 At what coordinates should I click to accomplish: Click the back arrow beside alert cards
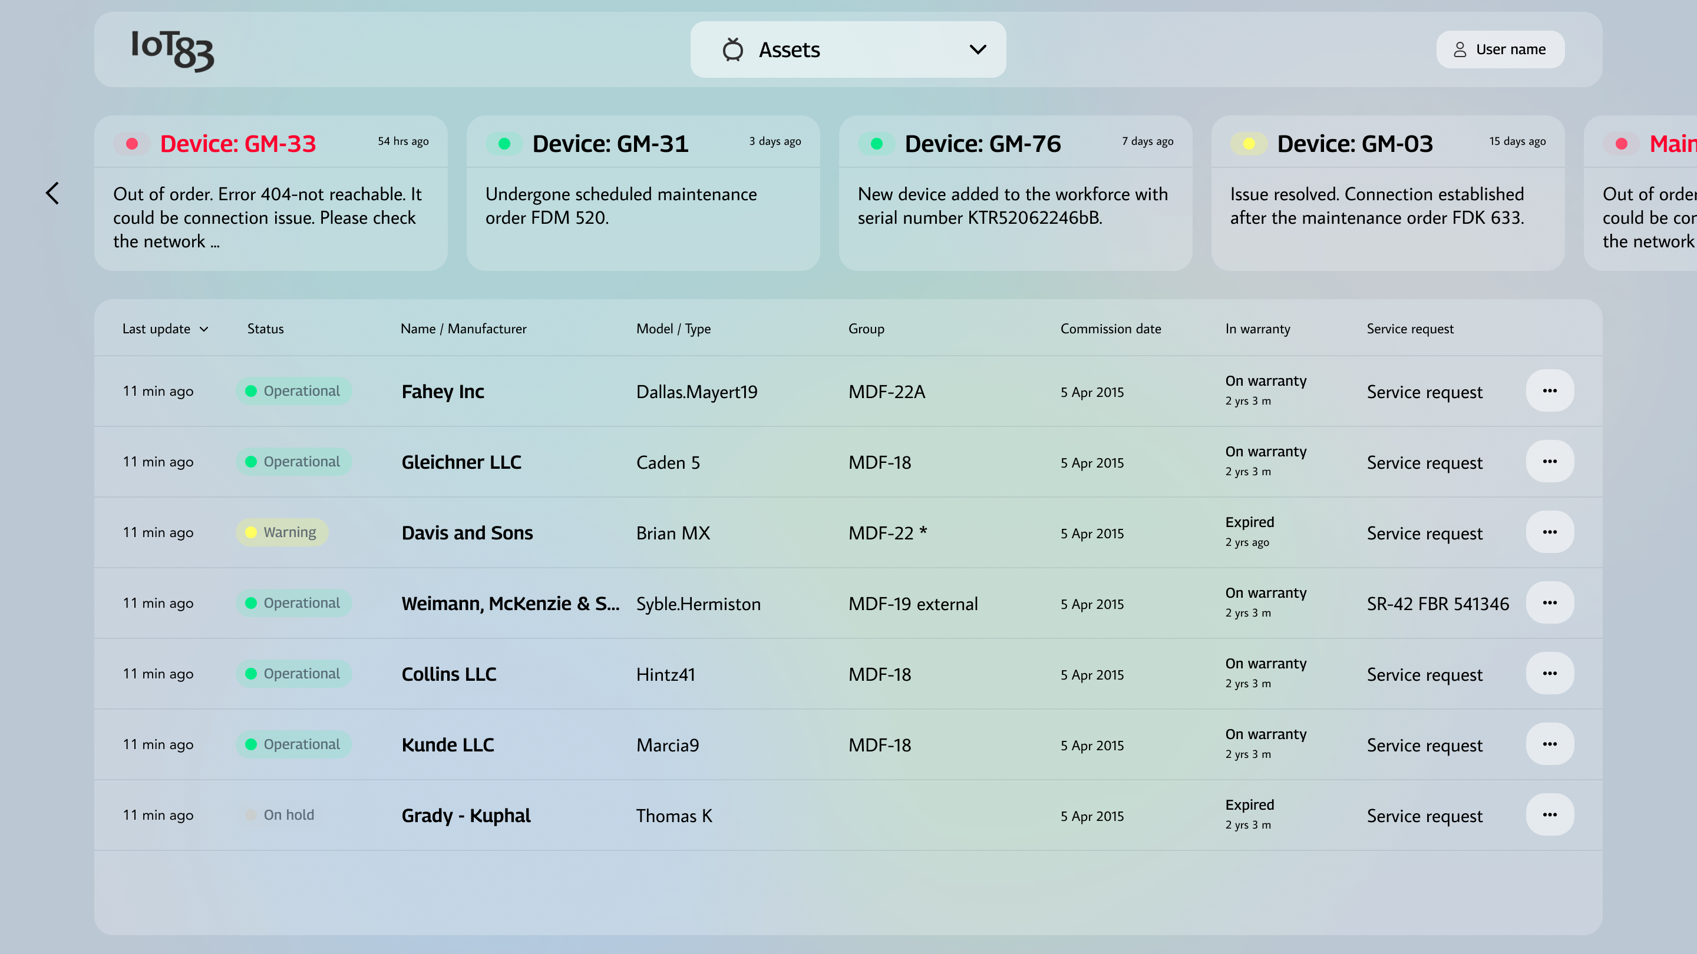[x=52, y=193]
